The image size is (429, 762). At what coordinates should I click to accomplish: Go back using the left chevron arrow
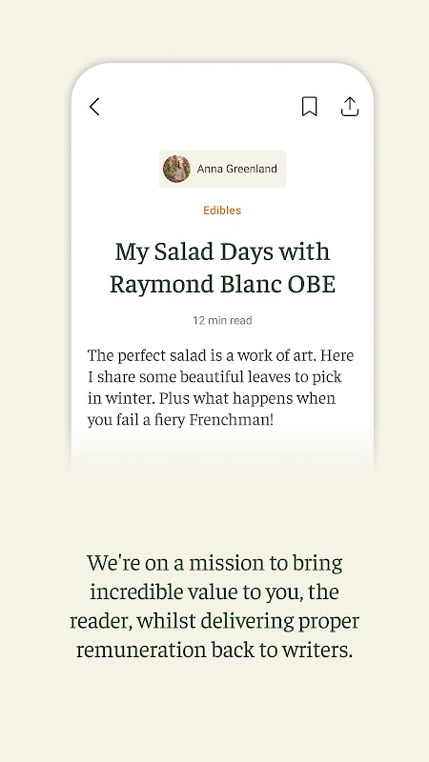coord(94,107)
